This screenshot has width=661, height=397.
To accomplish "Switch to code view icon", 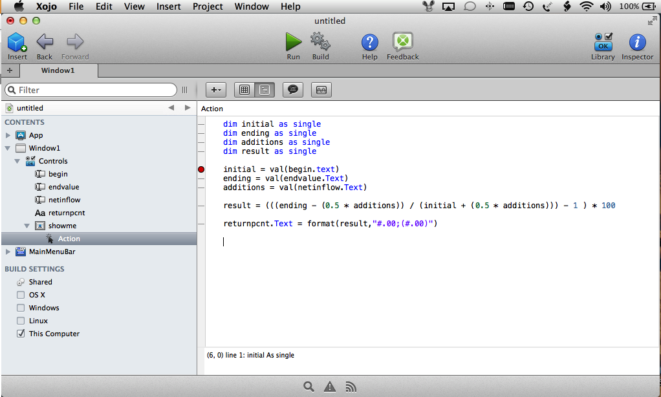I will [265, 90].
